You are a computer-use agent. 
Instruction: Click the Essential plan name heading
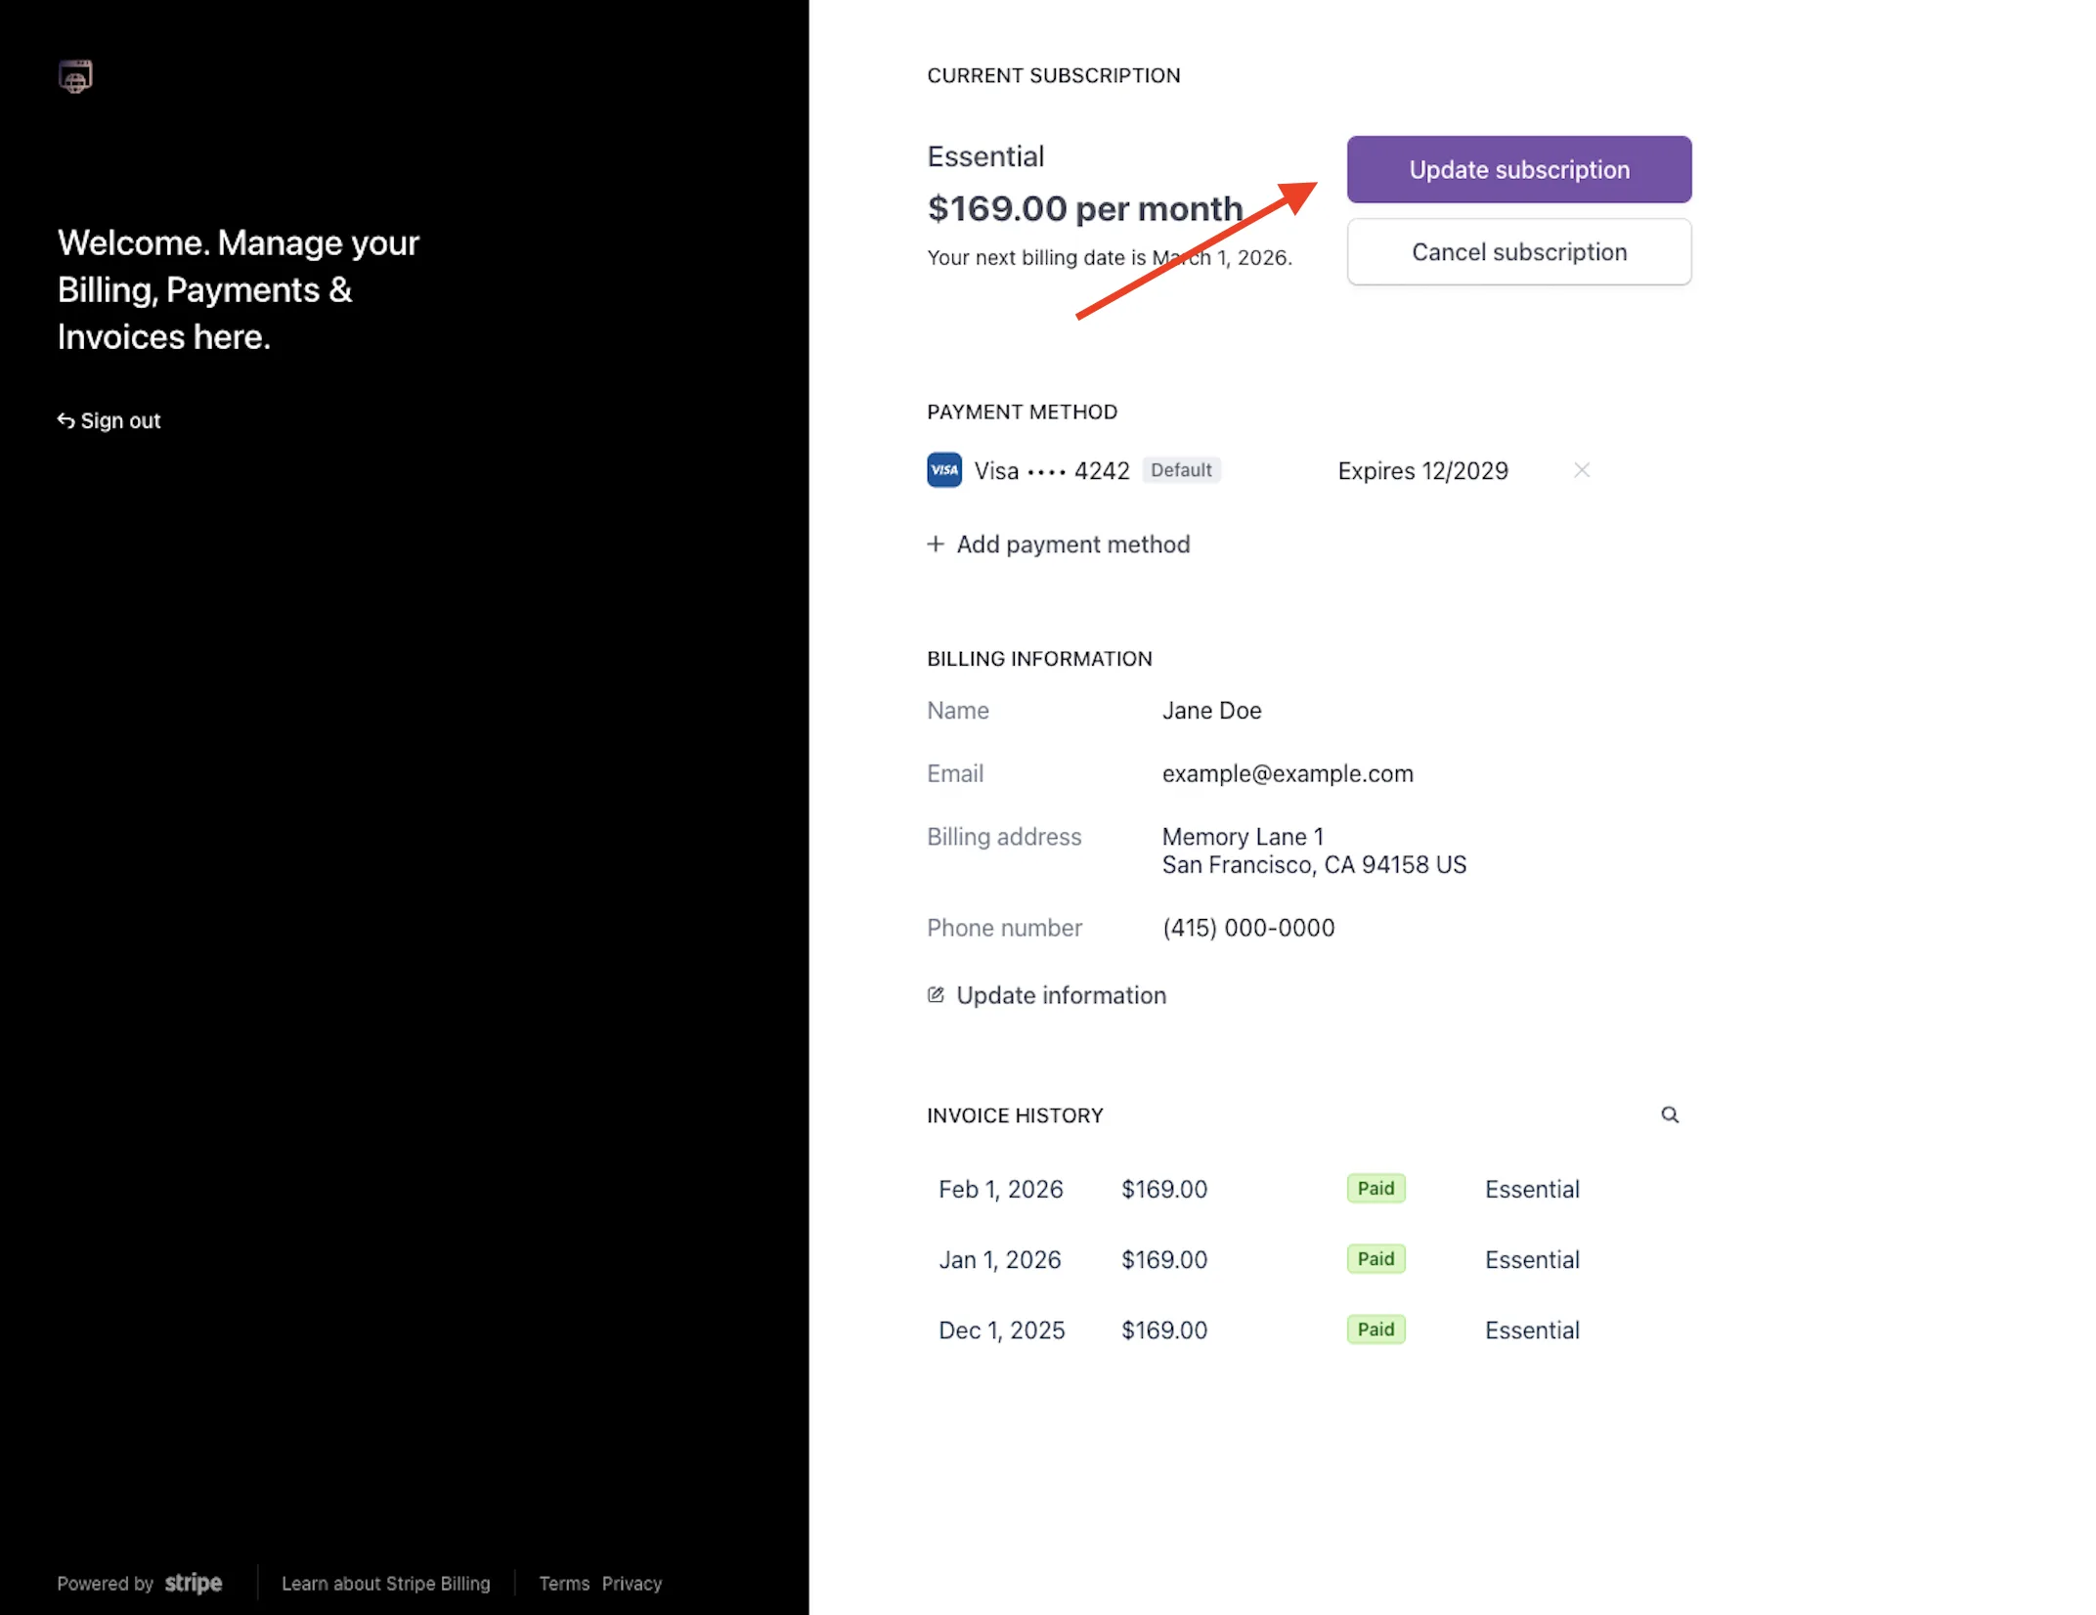coord(985,156)
